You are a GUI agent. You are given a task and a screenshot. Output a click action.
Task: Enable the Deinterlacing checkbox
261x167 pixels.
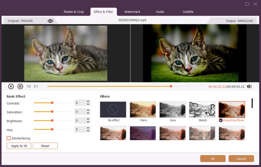[9, 138]
